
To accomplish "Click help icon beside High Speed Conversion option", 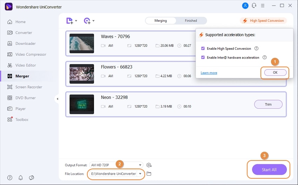I will [x=256, y=48].
